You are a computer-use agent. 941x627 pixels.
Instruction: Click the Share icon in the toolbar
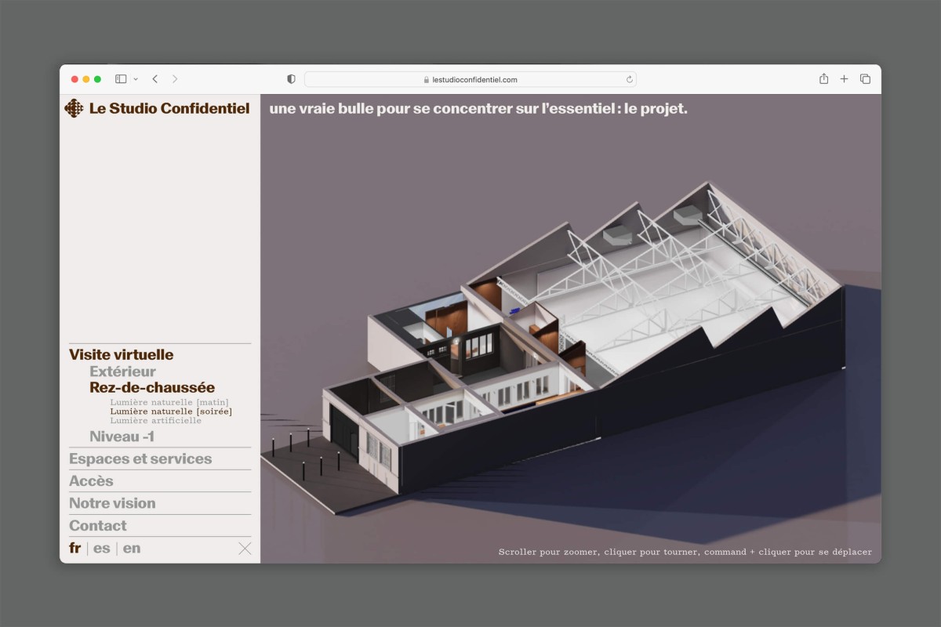tap(823, 78)
